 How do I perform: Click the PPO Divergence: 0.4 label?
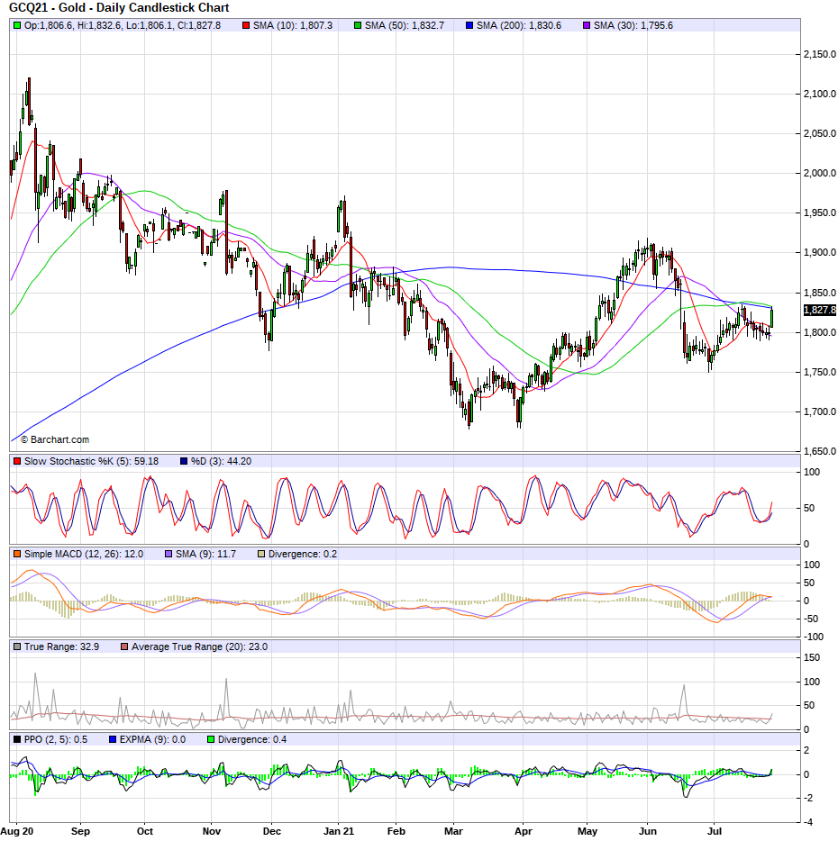click(x=252, y=739)
